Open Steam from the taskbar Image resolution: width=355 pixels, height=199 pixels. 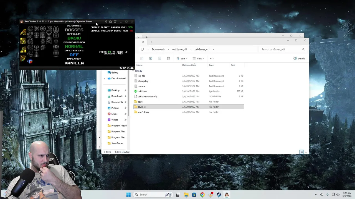tap(219, 195)
